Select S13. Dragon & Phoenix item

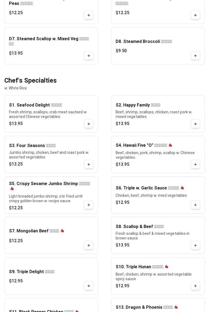point(158,305)
